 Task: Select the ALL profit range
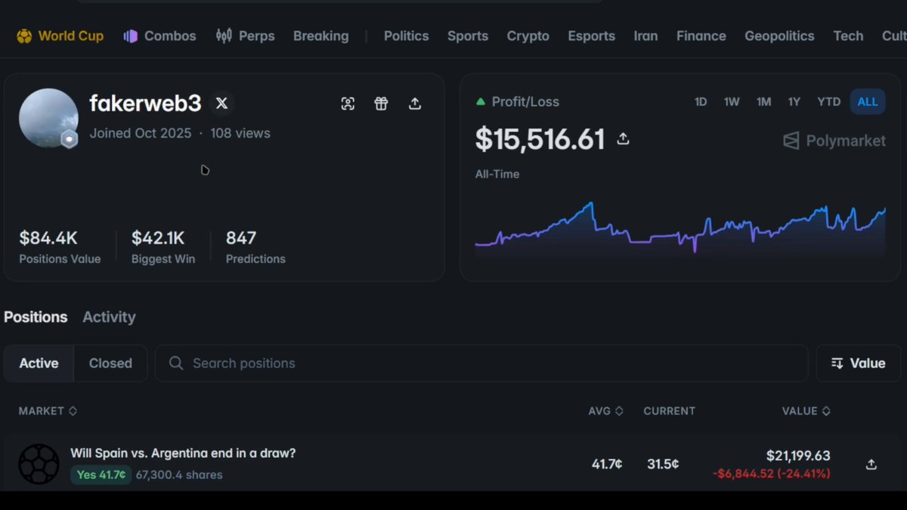[868, 102]
